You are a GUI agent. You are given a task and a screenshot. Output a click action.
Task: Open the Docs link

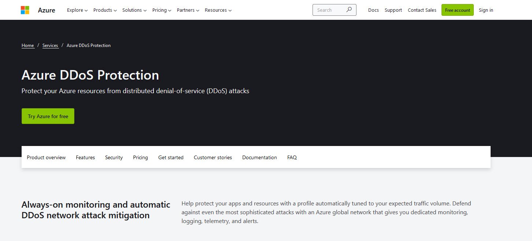tap(373, 10)
